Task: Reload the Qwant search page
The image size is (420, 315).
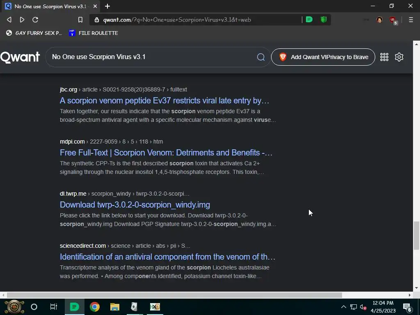Action: coord(35,20)
